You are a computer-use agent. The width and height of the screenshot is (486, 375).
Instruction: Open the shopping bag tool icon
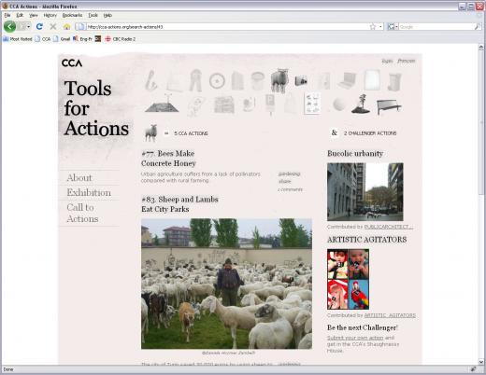click(x=291, y=104)
